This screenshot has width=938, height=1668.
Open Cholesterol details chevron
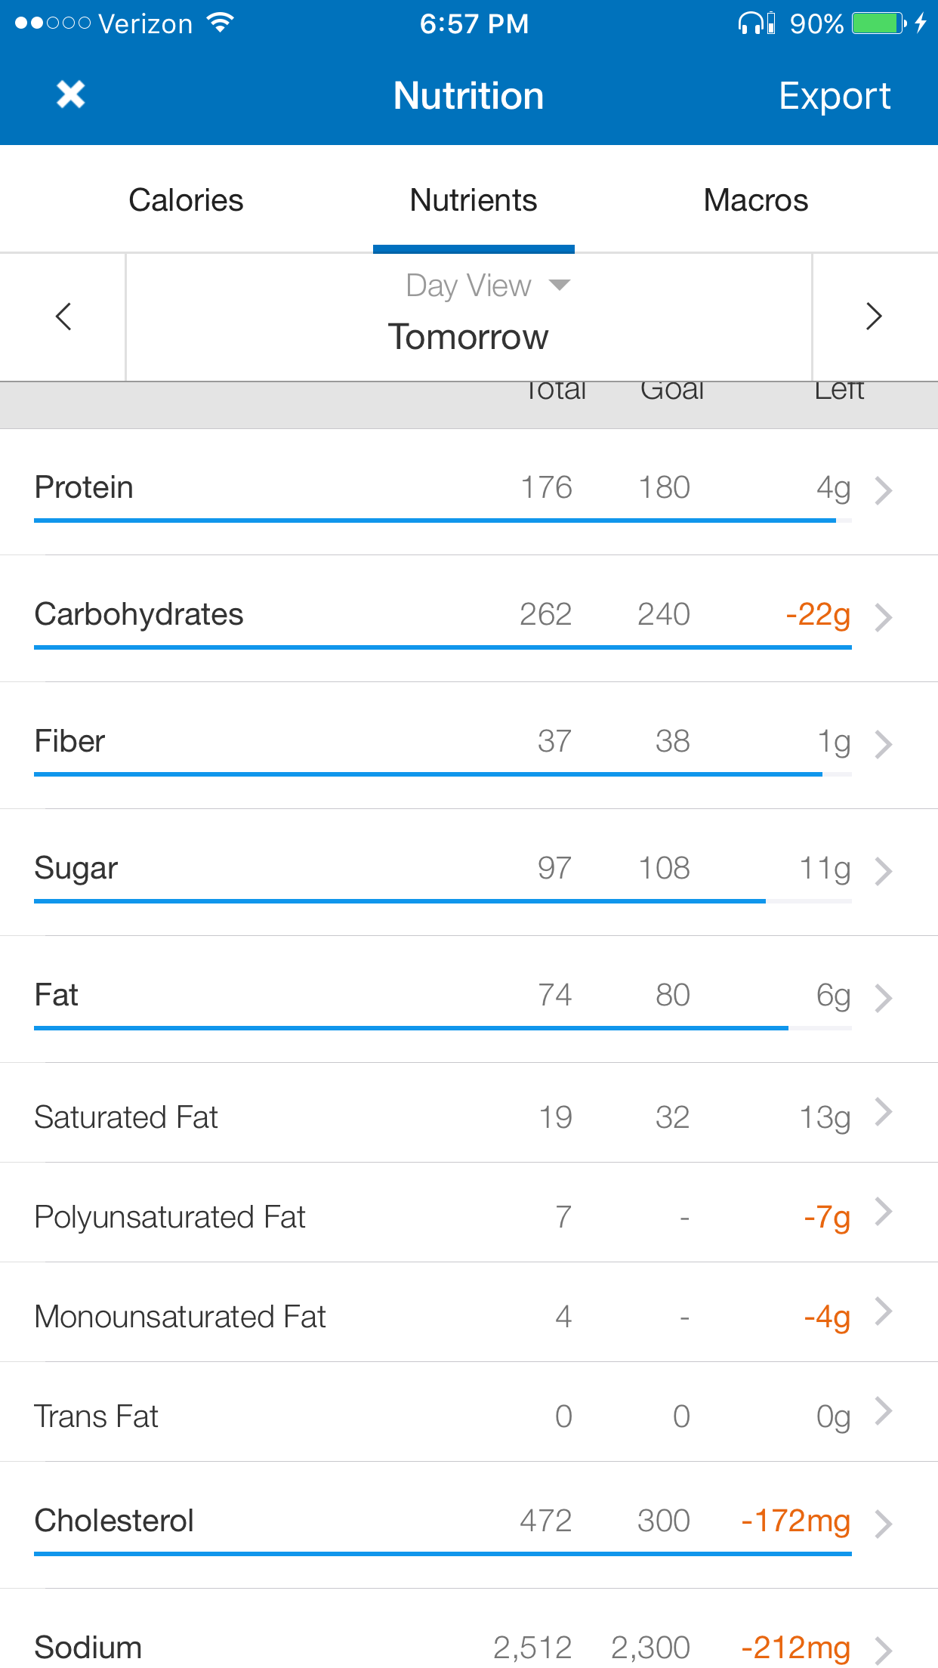coord(883,1524)
